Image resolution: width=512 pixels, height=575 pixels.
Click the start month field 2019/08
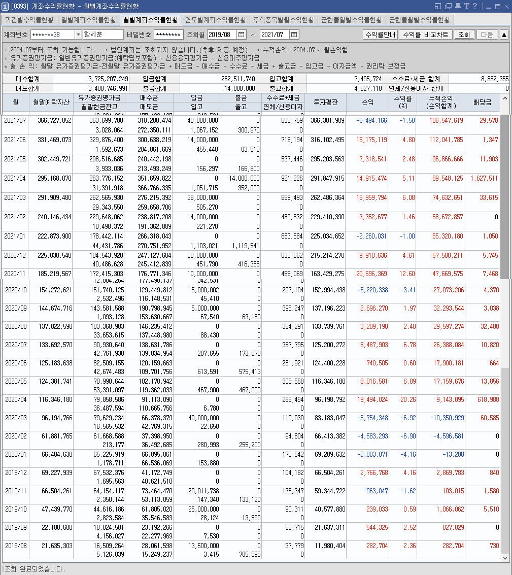222,35
